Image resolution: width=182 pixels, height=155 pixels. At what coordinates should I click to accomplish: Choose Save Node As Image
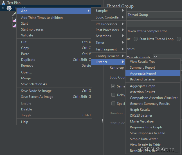[54, 91]
